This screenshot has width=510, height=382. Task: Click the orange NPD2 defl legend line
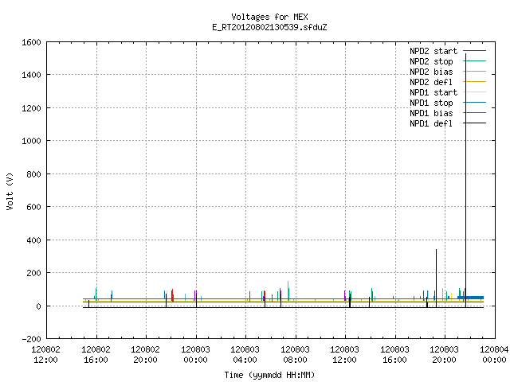[x=474, y=81]
